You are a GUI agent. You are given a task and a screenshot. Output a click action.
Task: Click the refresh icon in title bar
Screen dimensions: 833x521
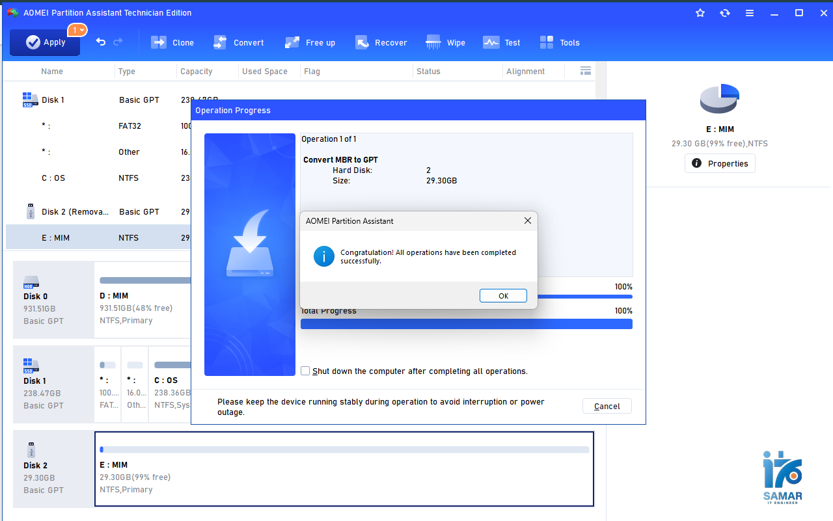pyautogui.click(x=725, y=13)
